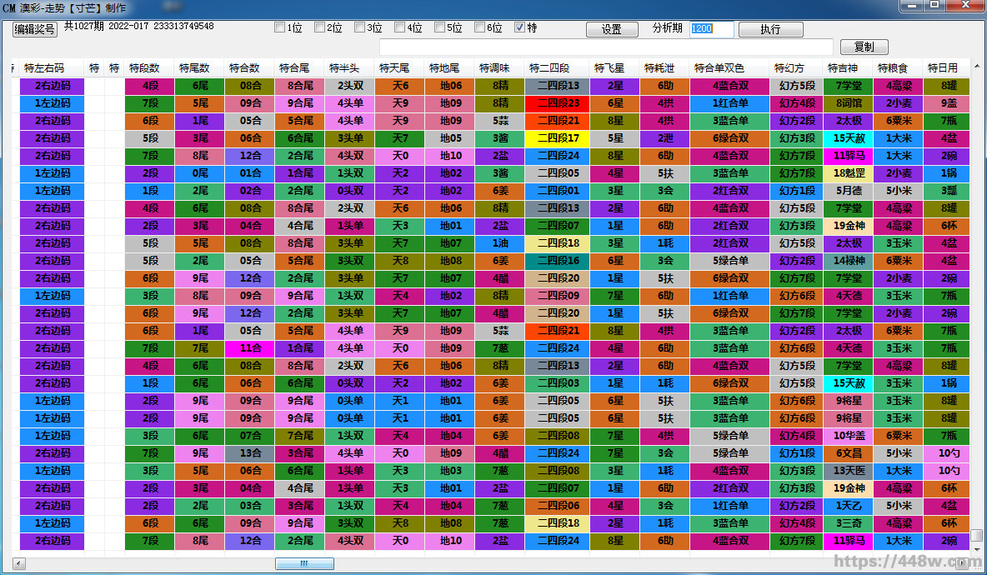Screen dimensions: 987x575
Task: Click vertical scrollbar down arrow
Action: click(x=977, y=549)
